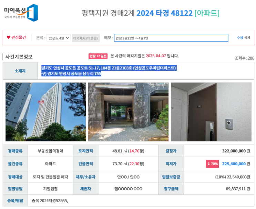Image resolution: width=256 pixels, height=209 pixels.
Task: Click the red heart 관심물건 icon
Action: [9, 37]
